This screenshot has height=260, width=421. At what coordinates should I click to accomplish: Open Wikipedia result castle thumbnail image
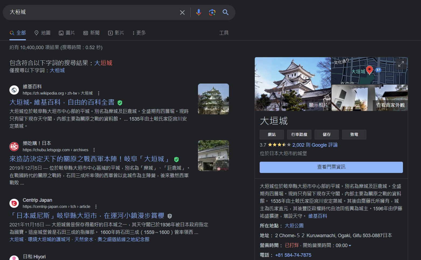coord(213,99)
